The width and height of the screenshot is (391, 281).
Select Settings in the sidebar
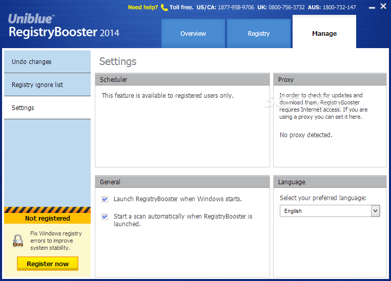click(x=47, y=108)
